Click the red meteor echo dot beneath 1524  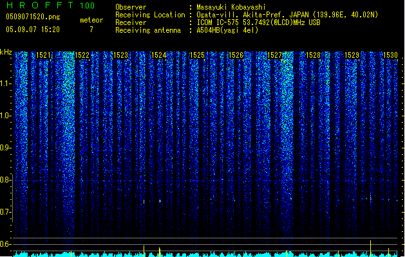160,201
